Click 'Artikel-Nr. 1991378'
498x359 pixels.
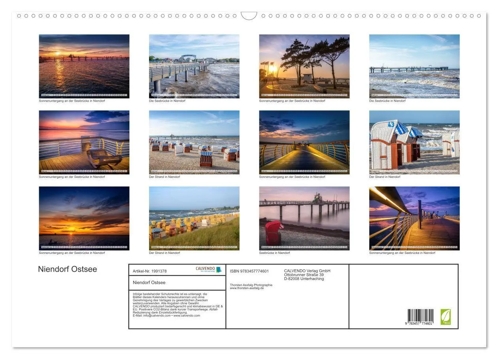click(x=150, y=271)
